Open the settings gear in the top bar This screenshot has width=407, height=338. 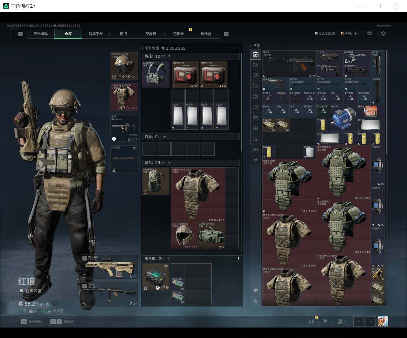[x=383, y=33]
